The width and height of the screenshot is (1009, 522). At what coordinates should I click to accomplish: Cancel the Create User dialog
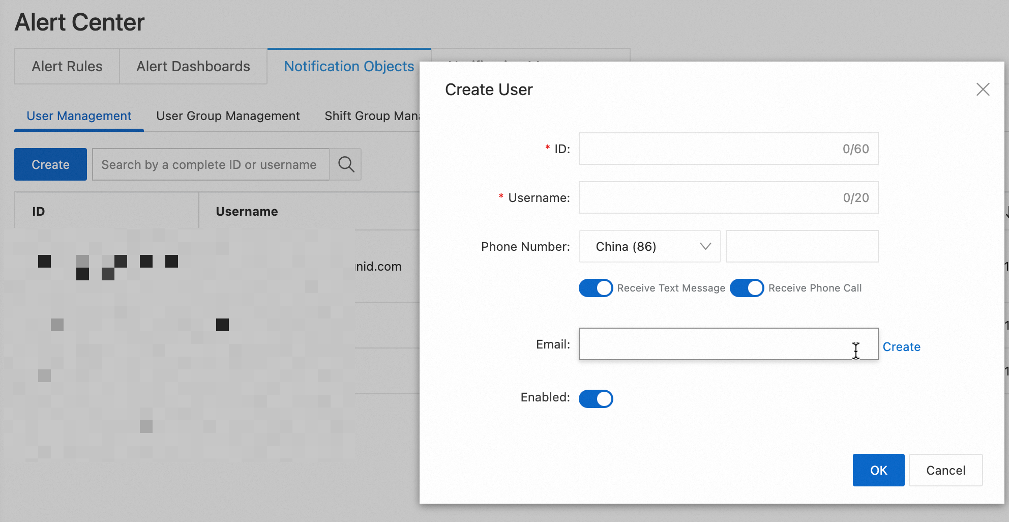pos(945,470)
